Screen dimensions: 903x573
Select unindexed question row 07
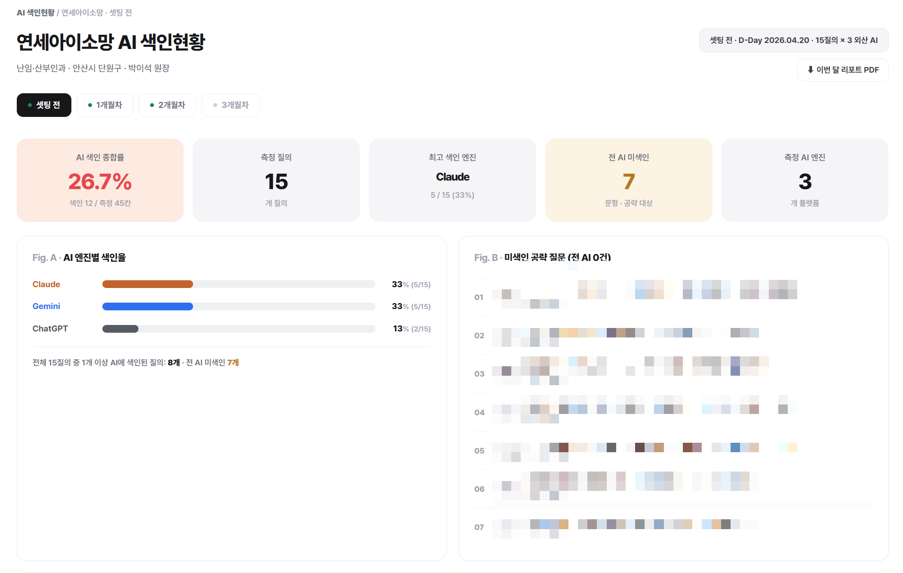(x=674, y=527)
